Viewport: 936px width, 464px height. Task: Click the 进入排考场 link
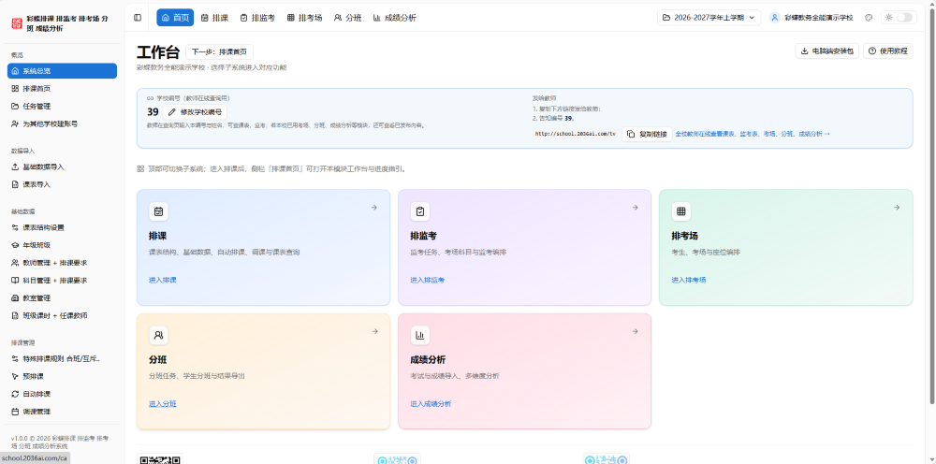coord(689,280)
